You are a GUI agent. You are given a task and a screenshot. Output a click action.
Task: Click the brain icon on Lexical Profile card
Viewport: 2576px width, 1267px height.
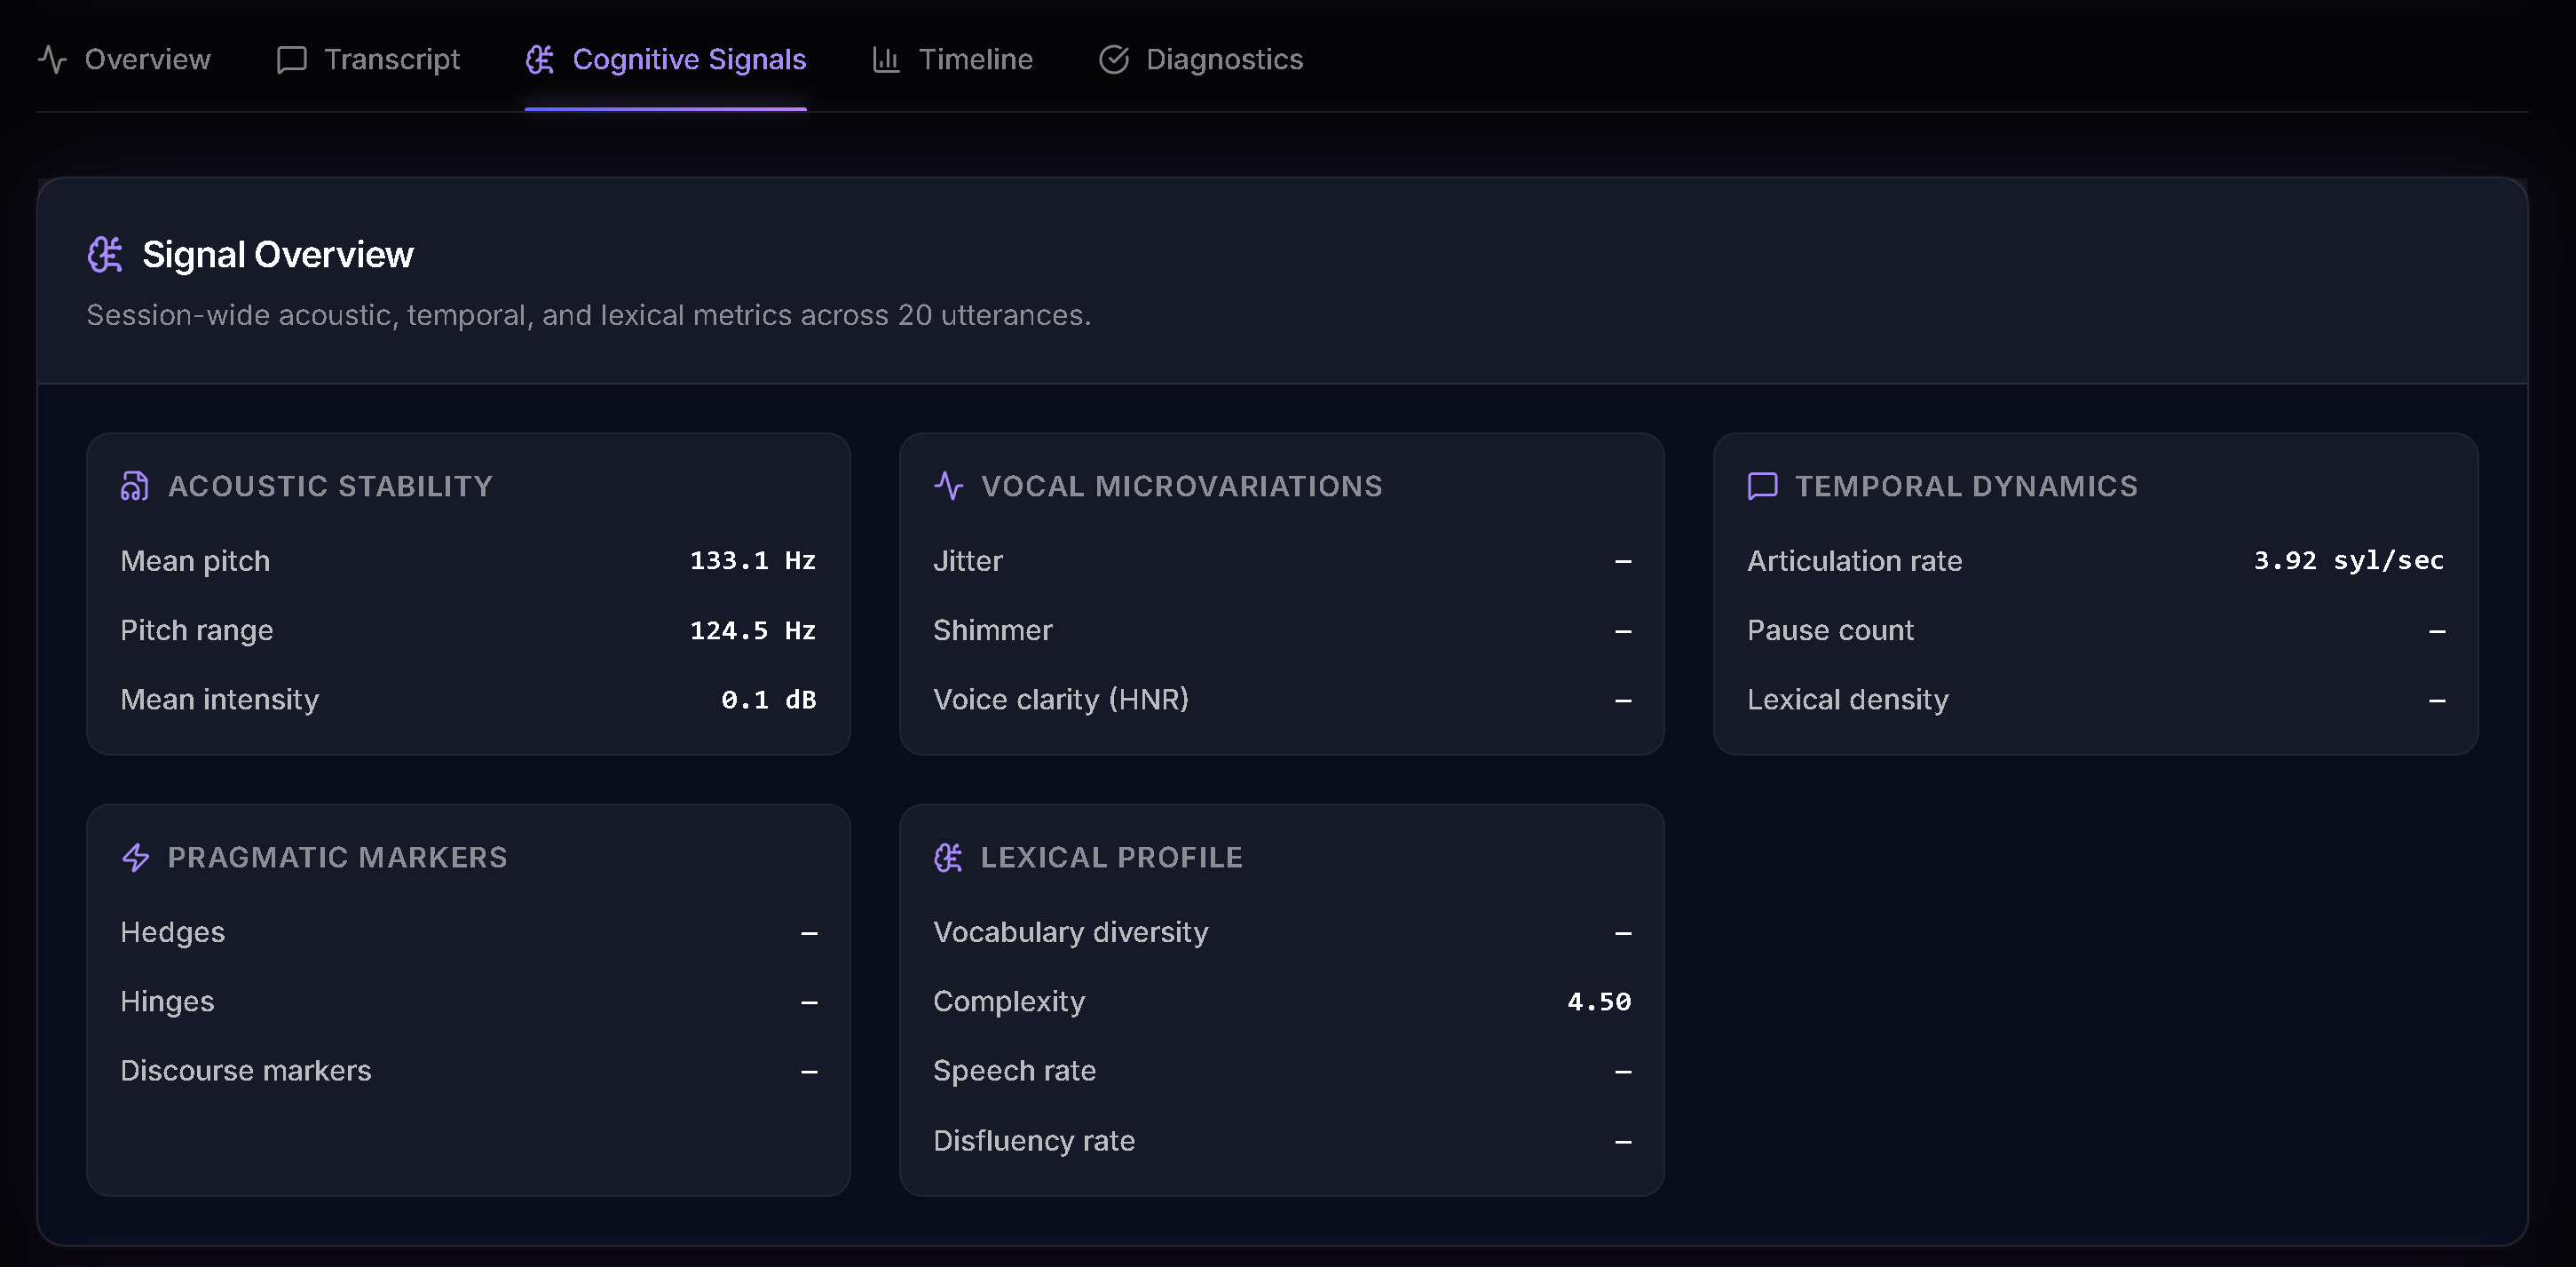click(947, 857)
